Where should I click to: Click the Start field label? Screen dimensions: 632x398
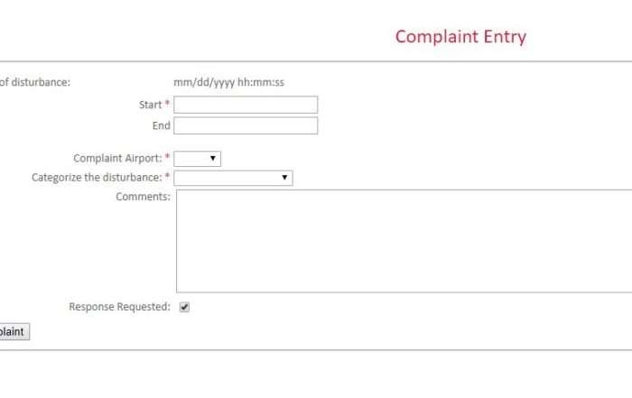(150, 105)
